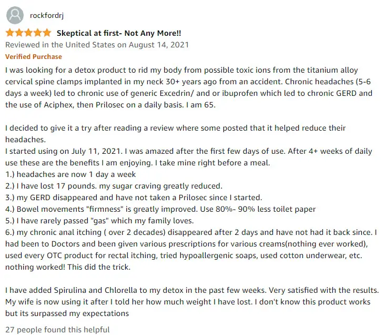
Task: Click the fourth orange rating star
Action: tap(37, 33)
